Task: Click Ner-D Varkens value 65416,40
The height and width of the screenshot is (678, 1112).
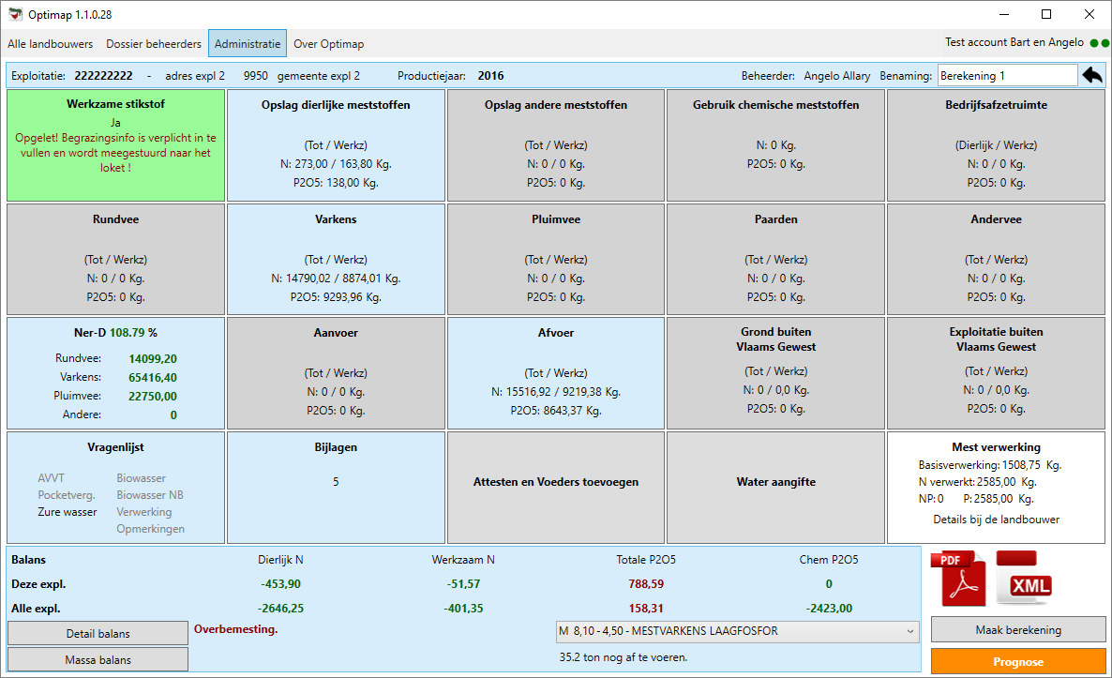Action: (x=153, y=377)
